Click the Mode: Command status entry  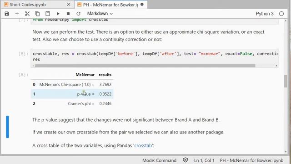(x=159, y=160)
